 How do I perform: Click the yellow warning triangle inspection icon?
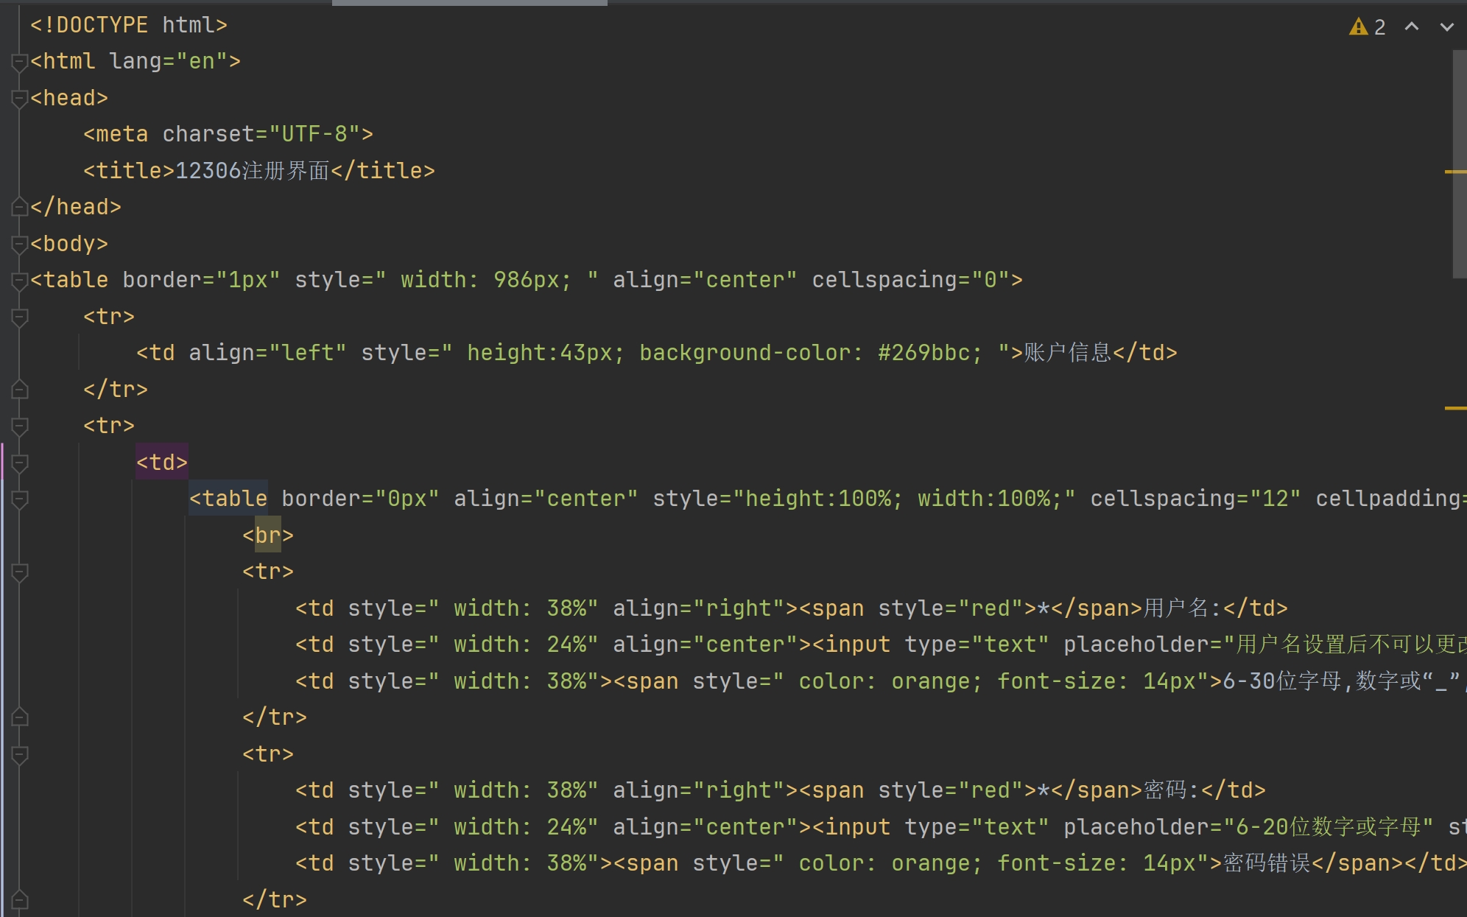coord(1358,27)
